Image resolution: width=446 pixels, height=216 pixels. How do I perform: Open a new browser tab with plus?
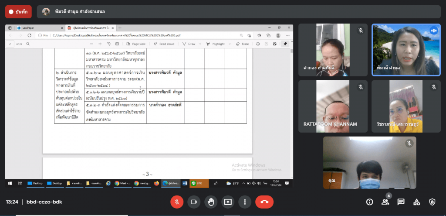click(120, 28)
